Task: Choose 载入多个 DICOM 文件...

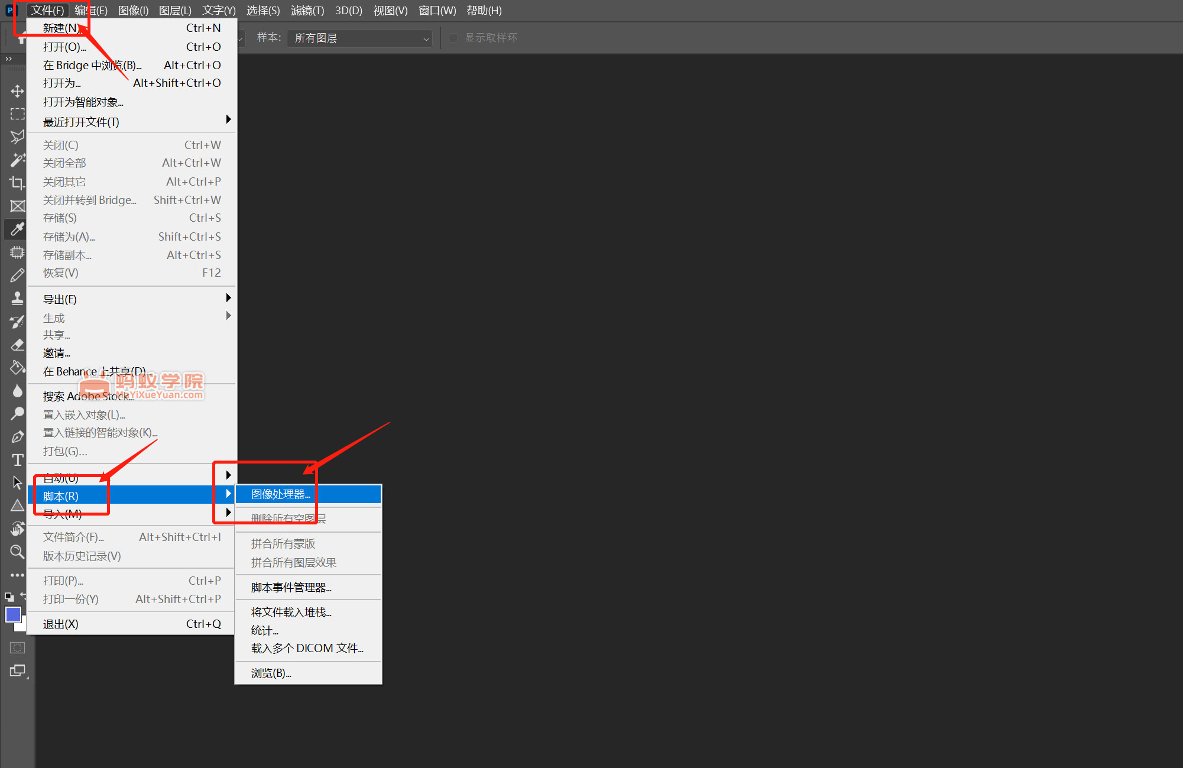Action: click(308, 649)
